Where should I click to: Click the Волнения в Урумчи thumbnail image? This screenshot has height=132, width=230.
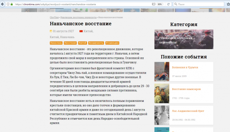pyautogui.click(x=162, y=72)
